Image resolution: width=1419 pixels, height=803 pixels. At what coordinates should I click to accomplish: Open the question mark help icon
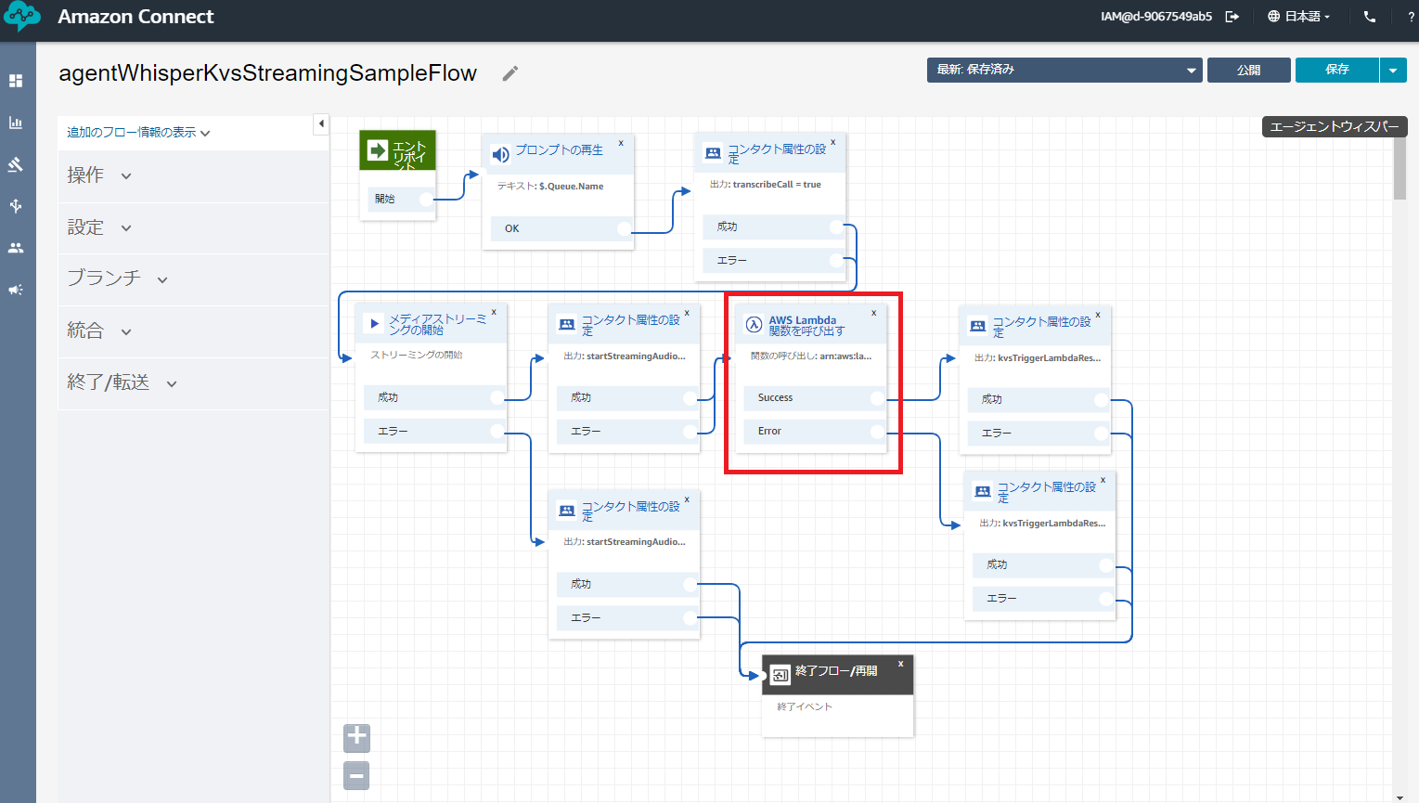(1411, 17)
